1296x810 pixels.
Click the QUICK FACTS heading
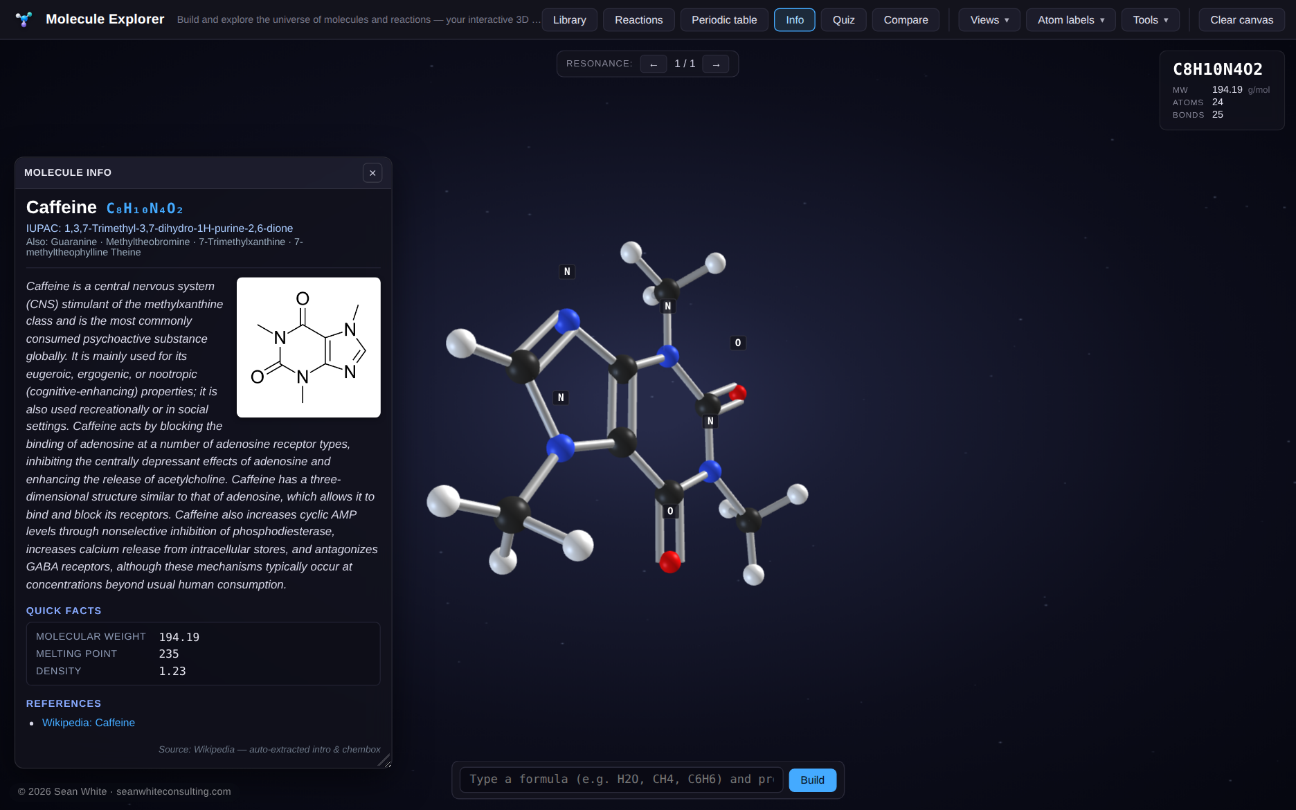tap(64, 611)
